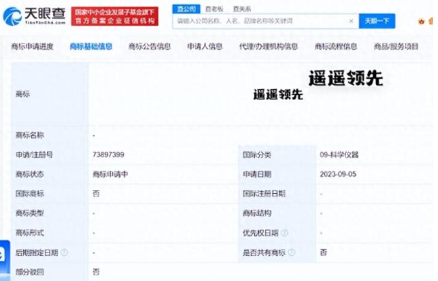Click the 商标申请中 status value
The width and height of the screenshot is (438, 281).
111,174
